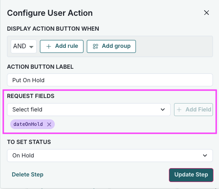Click the Delete Step link
Screen dimensions: 219x189
click(27, 175)
